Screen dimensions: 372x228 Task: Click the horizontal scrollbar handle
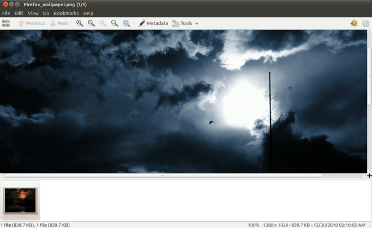click(x=163, y=176)
